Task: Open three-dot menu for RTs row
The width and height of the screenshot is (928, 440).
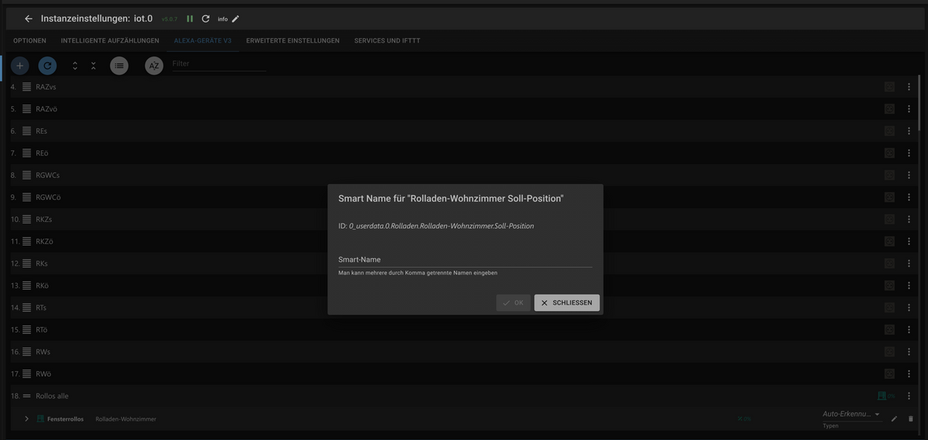Action: 909,307
